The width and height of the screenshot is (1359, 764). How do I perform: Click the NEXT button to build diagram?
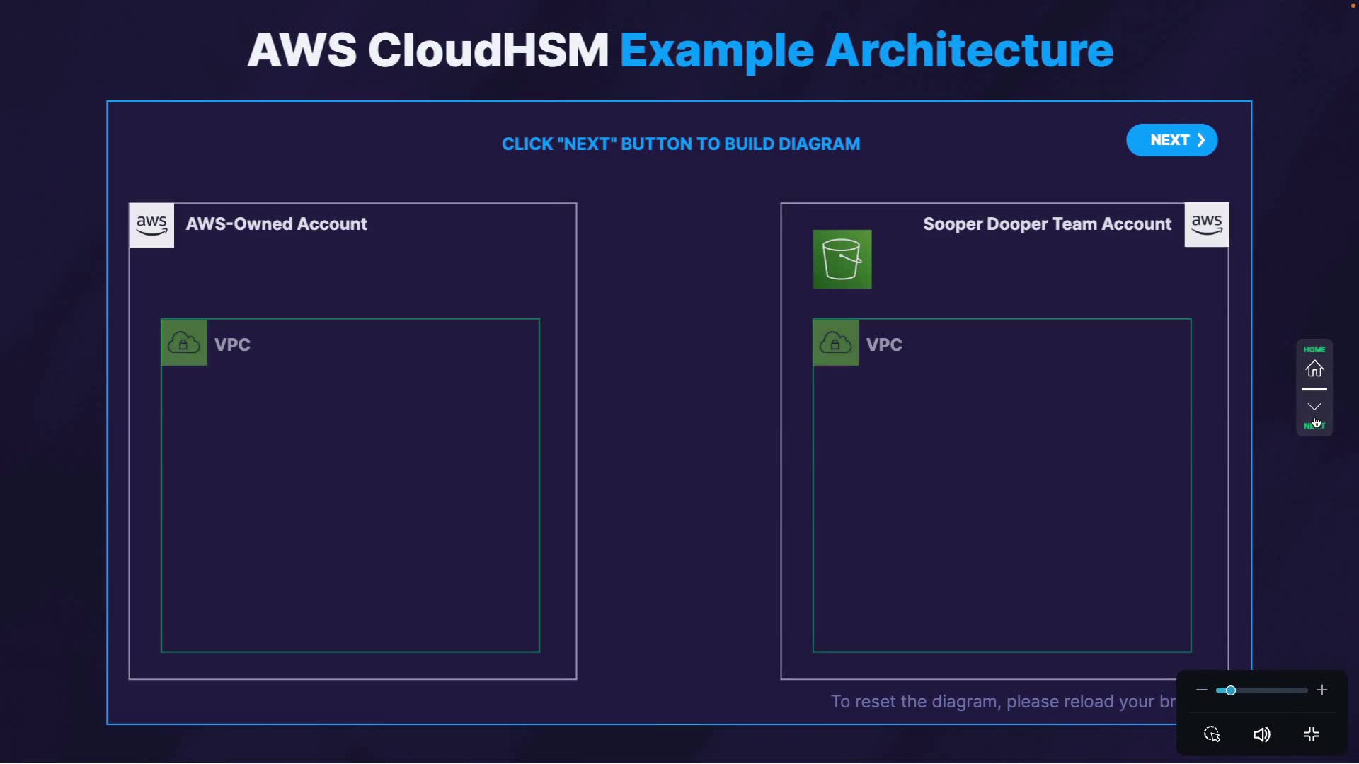point(1171,140)
